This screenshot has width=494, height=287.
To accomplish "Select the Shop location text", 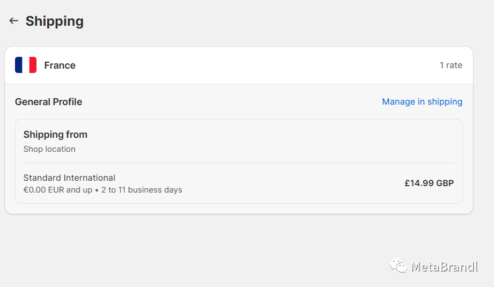I will [x=49, y=149].
